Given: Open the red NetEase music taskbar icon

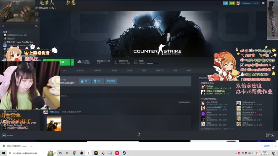Looking at the screenshot, I should tap(117, 153).
